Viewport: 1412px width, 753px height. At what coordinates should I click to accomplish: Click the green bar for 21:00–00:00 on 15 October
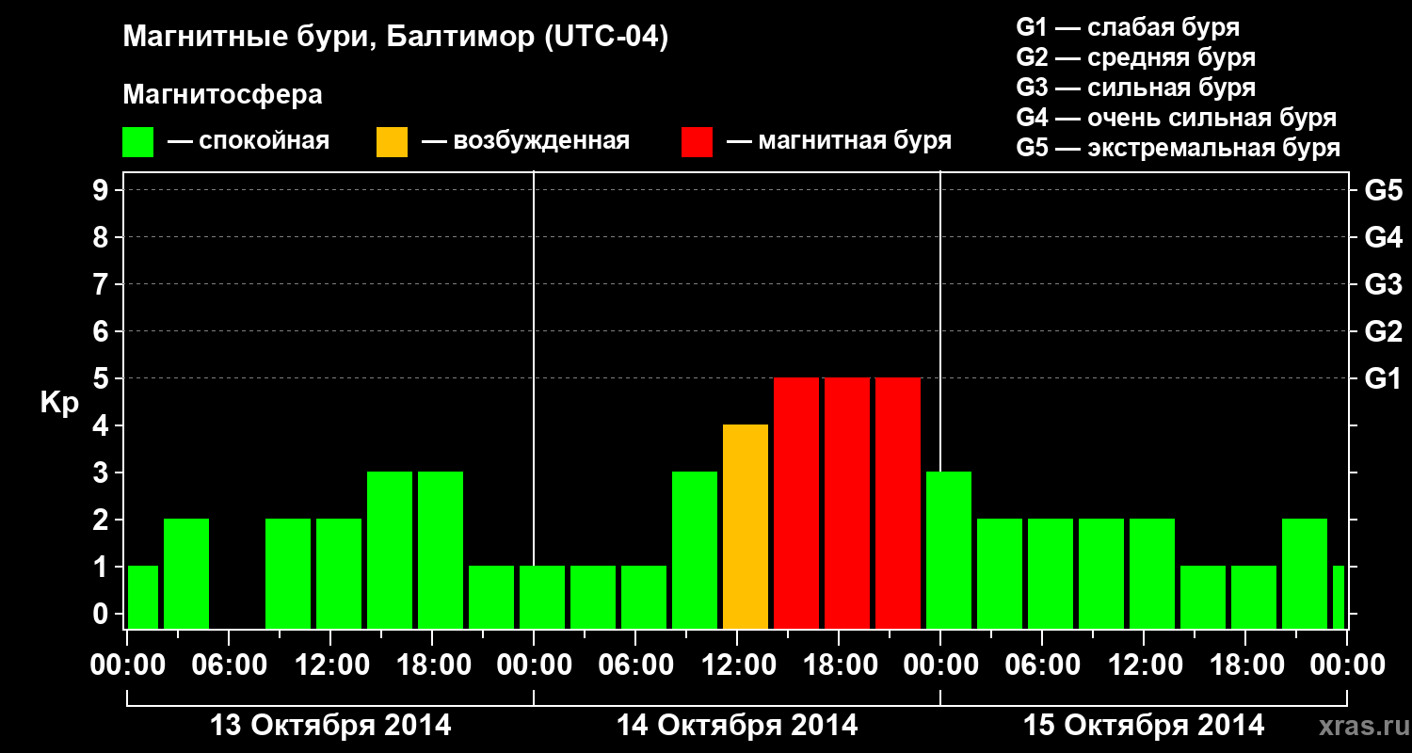(x=1305, y=573)
